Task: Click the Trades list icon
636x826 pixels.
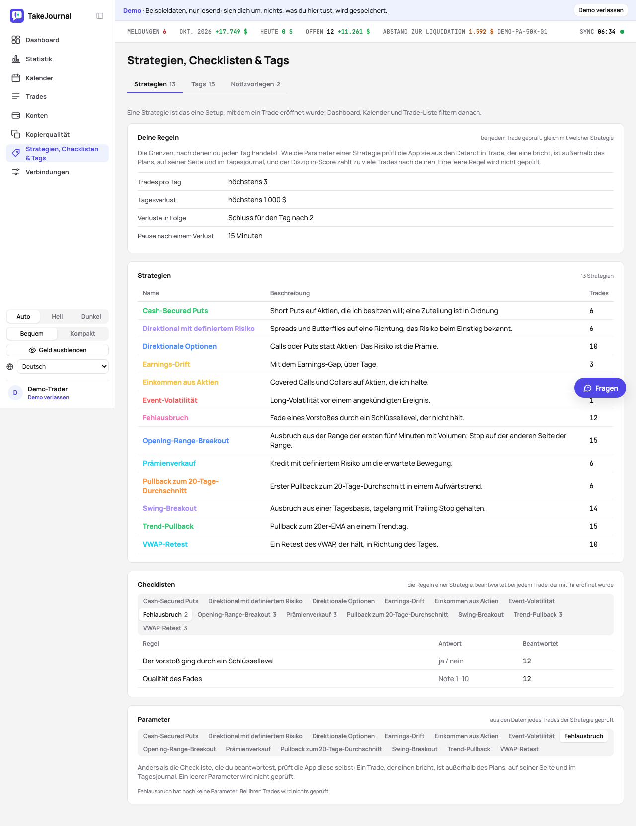Action: pyautogui.click(x=16, y=96)
